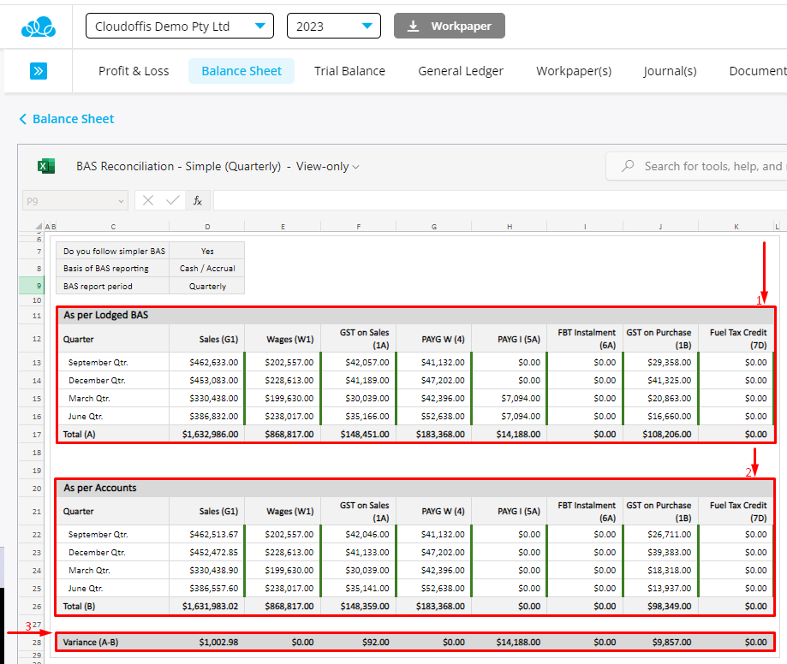This screenshot has width=787, height=664.
Task: Click the 'Cash / Accrual' cell
Action: pos(207,269)
